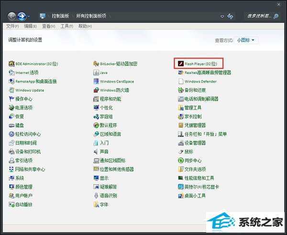Click the address bar refresh button
287x235 pixels.
pos(230,16)
